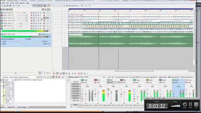Open Touch automation dropdown on first Audio channel

click(88, 83)
